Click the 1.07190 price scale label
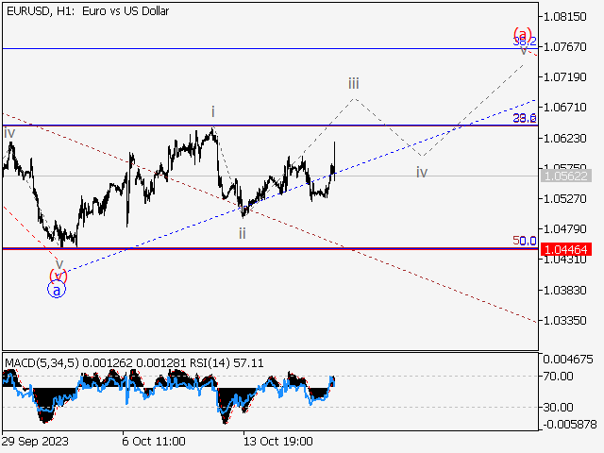The width and height of the screenshot is (604, 453). click(564, 77)
